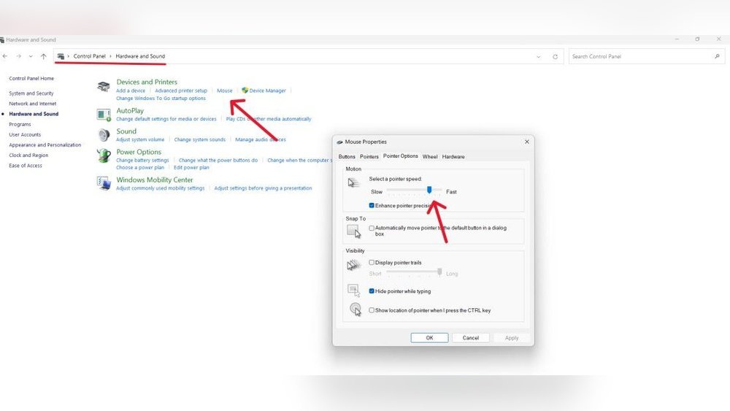
Task: Click the Power Options battery icon
Action: click(104, 156)
